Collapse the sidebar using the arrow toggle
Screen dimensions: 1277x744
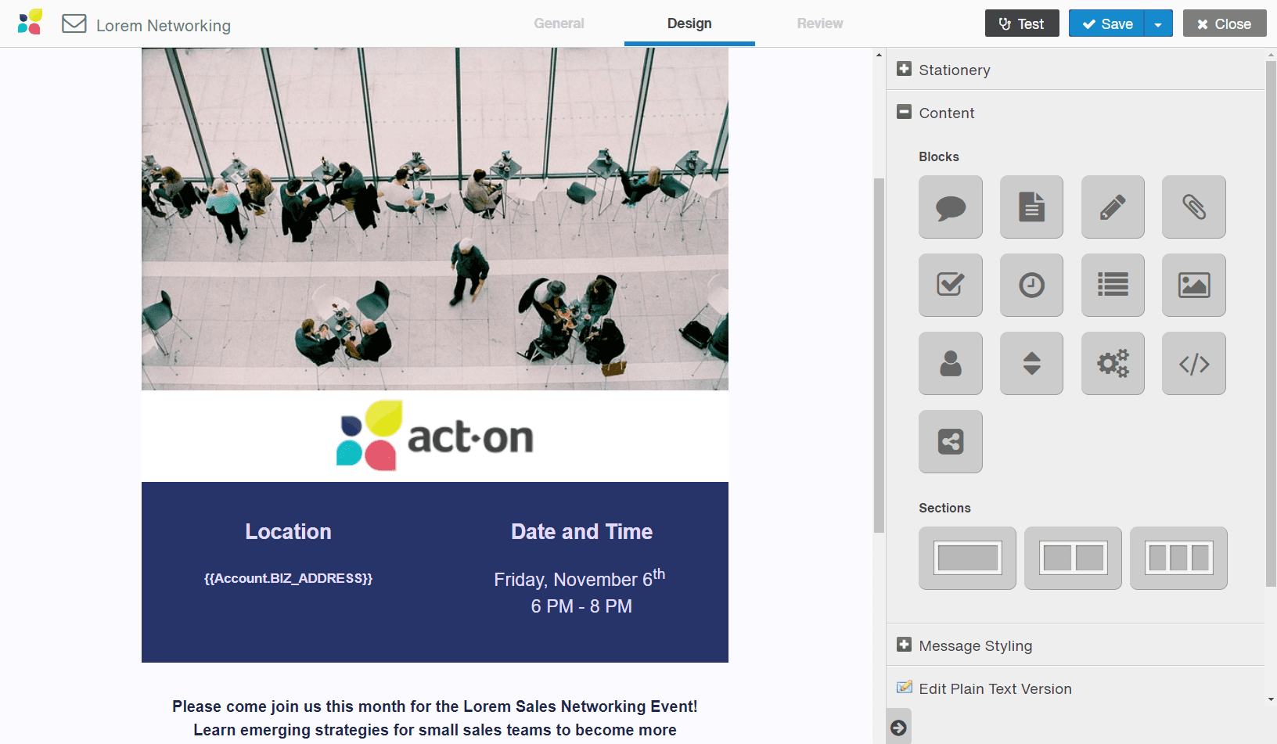coord(898,726)
